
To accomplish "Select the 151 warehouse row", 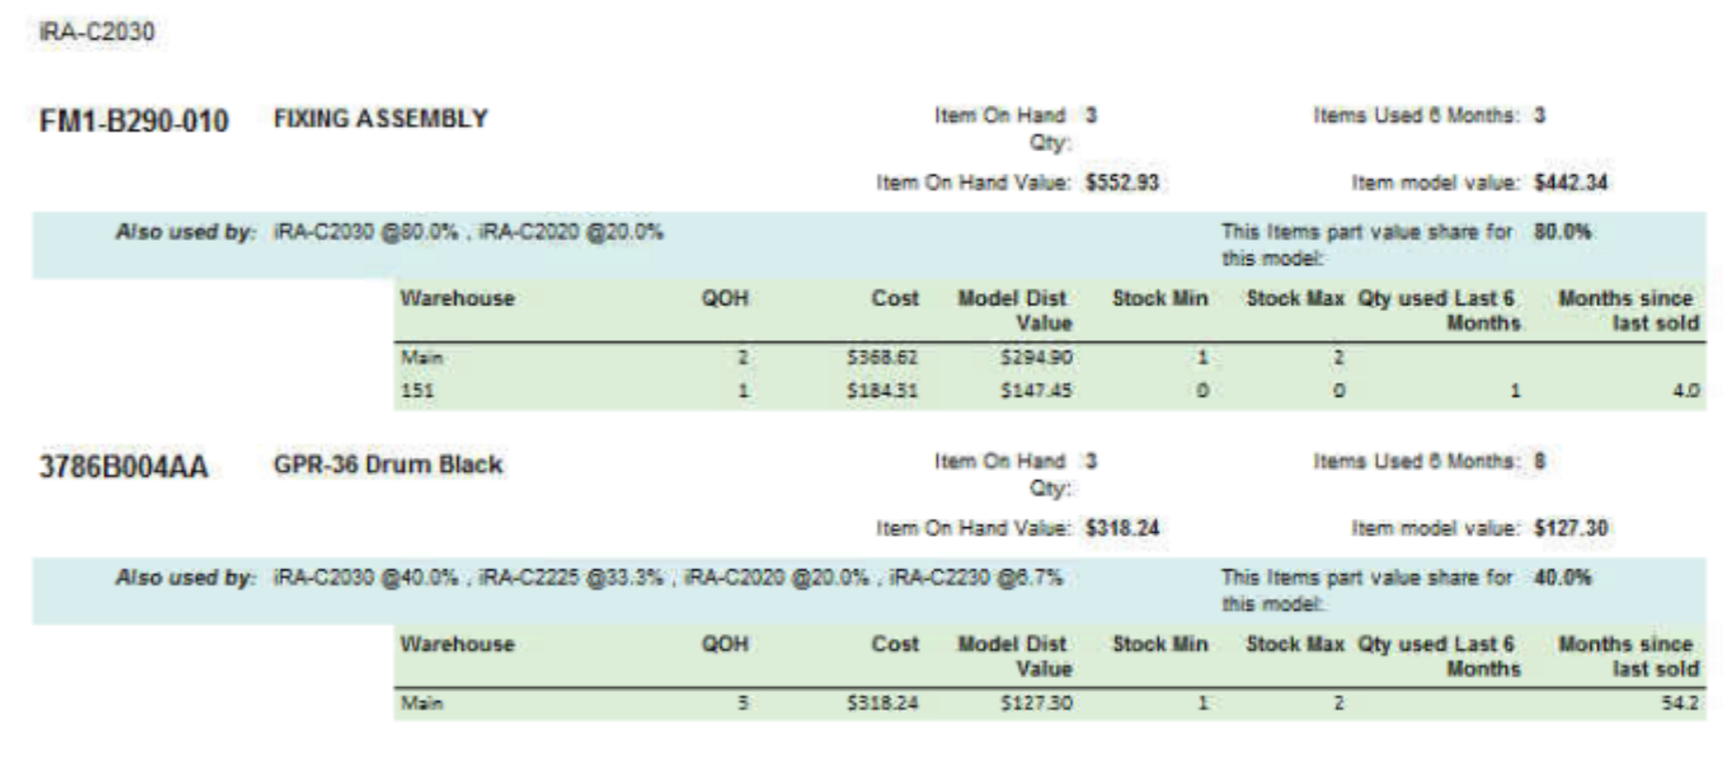I will coord(418,390).
